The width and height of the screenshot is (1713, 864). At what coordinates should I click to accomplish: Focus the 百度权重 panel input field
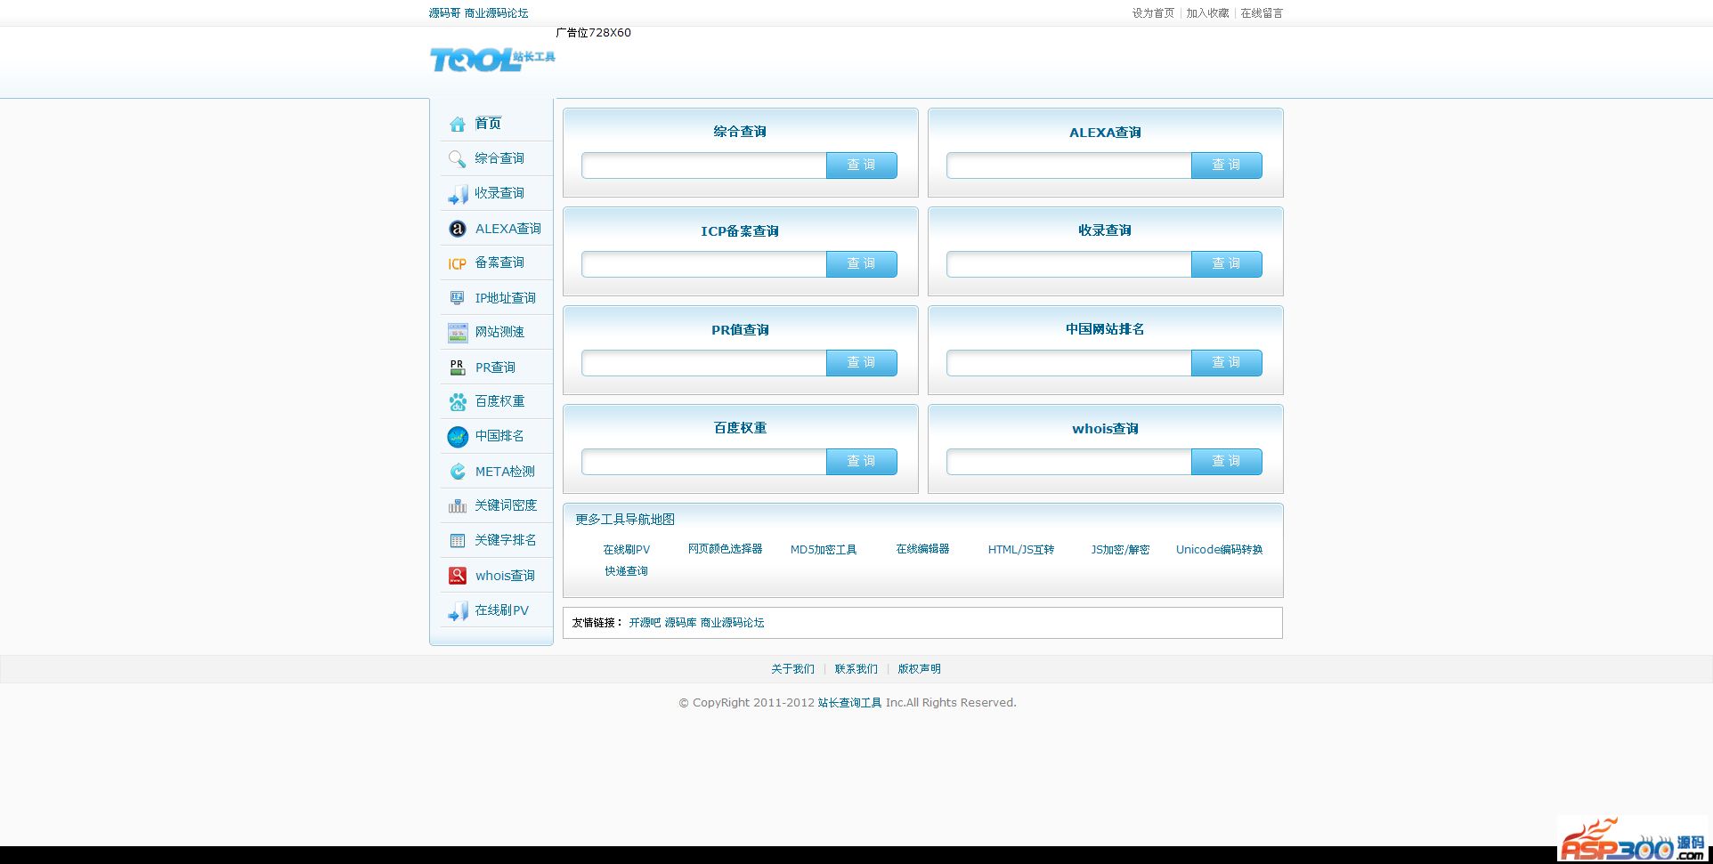click(704, 462)
